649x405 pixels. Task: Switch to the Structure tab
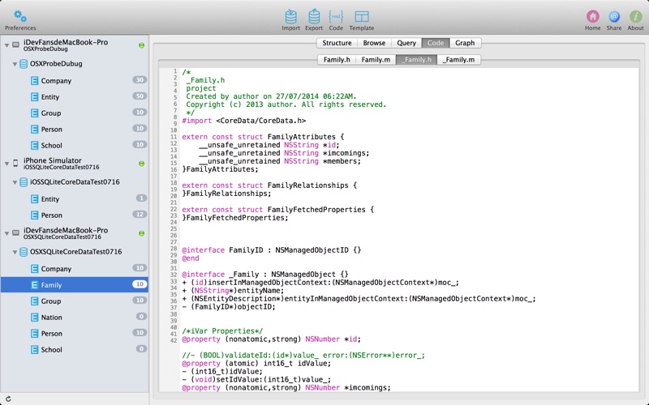pyautogui.click(x=337, y=43)
